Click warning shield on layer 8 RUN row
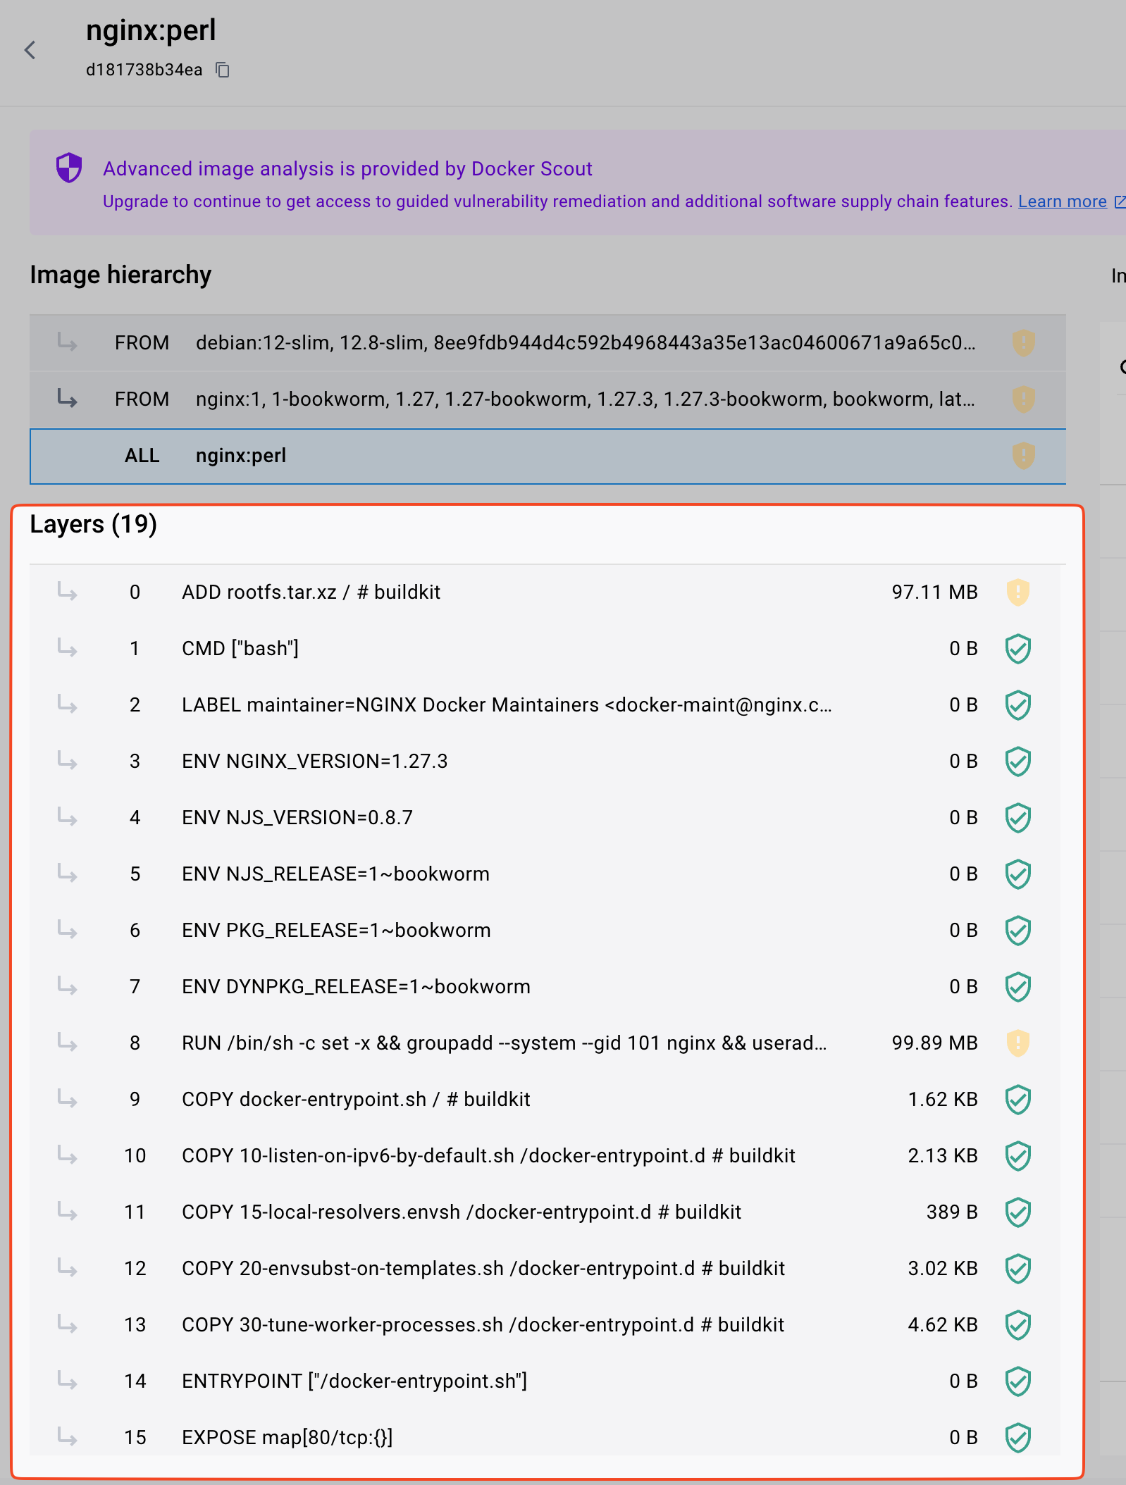The height and width of the screenshot is (1485, 1126). [1017, 1043]
